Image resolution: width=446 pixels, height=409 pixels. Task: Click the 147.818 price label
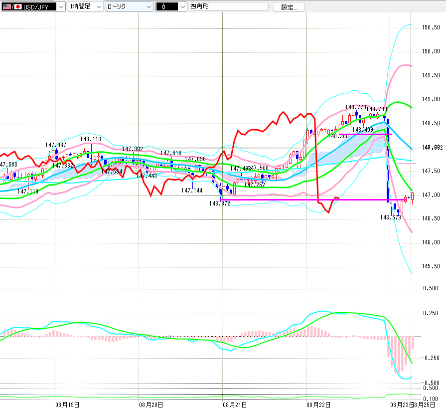171,153
